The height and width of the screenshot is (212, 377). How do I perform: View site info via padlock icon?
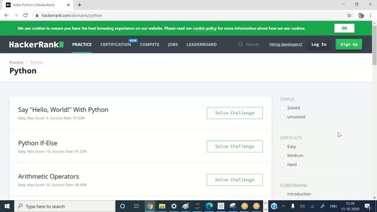pos(37,15)
